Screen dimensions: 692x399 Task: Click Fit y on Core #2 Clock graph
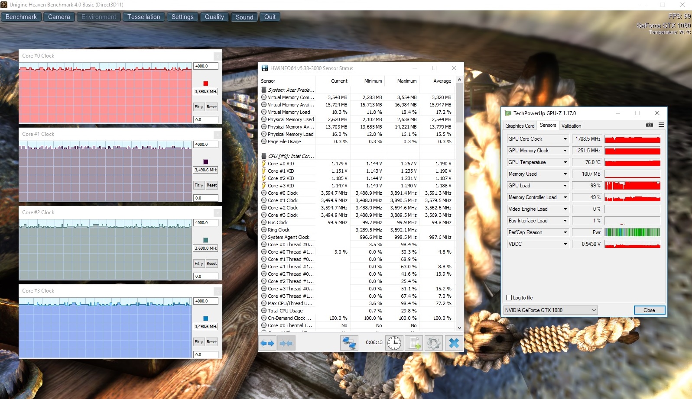[x=199, y=264]
